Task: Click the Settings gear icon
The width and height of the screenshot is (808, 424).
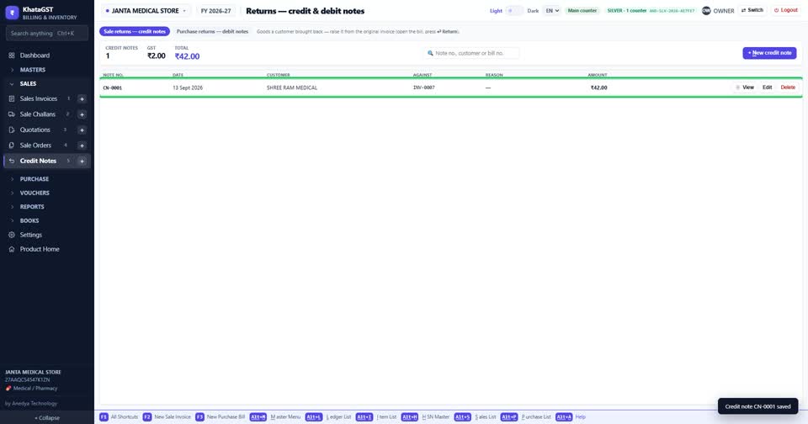Action: [11, 235]
